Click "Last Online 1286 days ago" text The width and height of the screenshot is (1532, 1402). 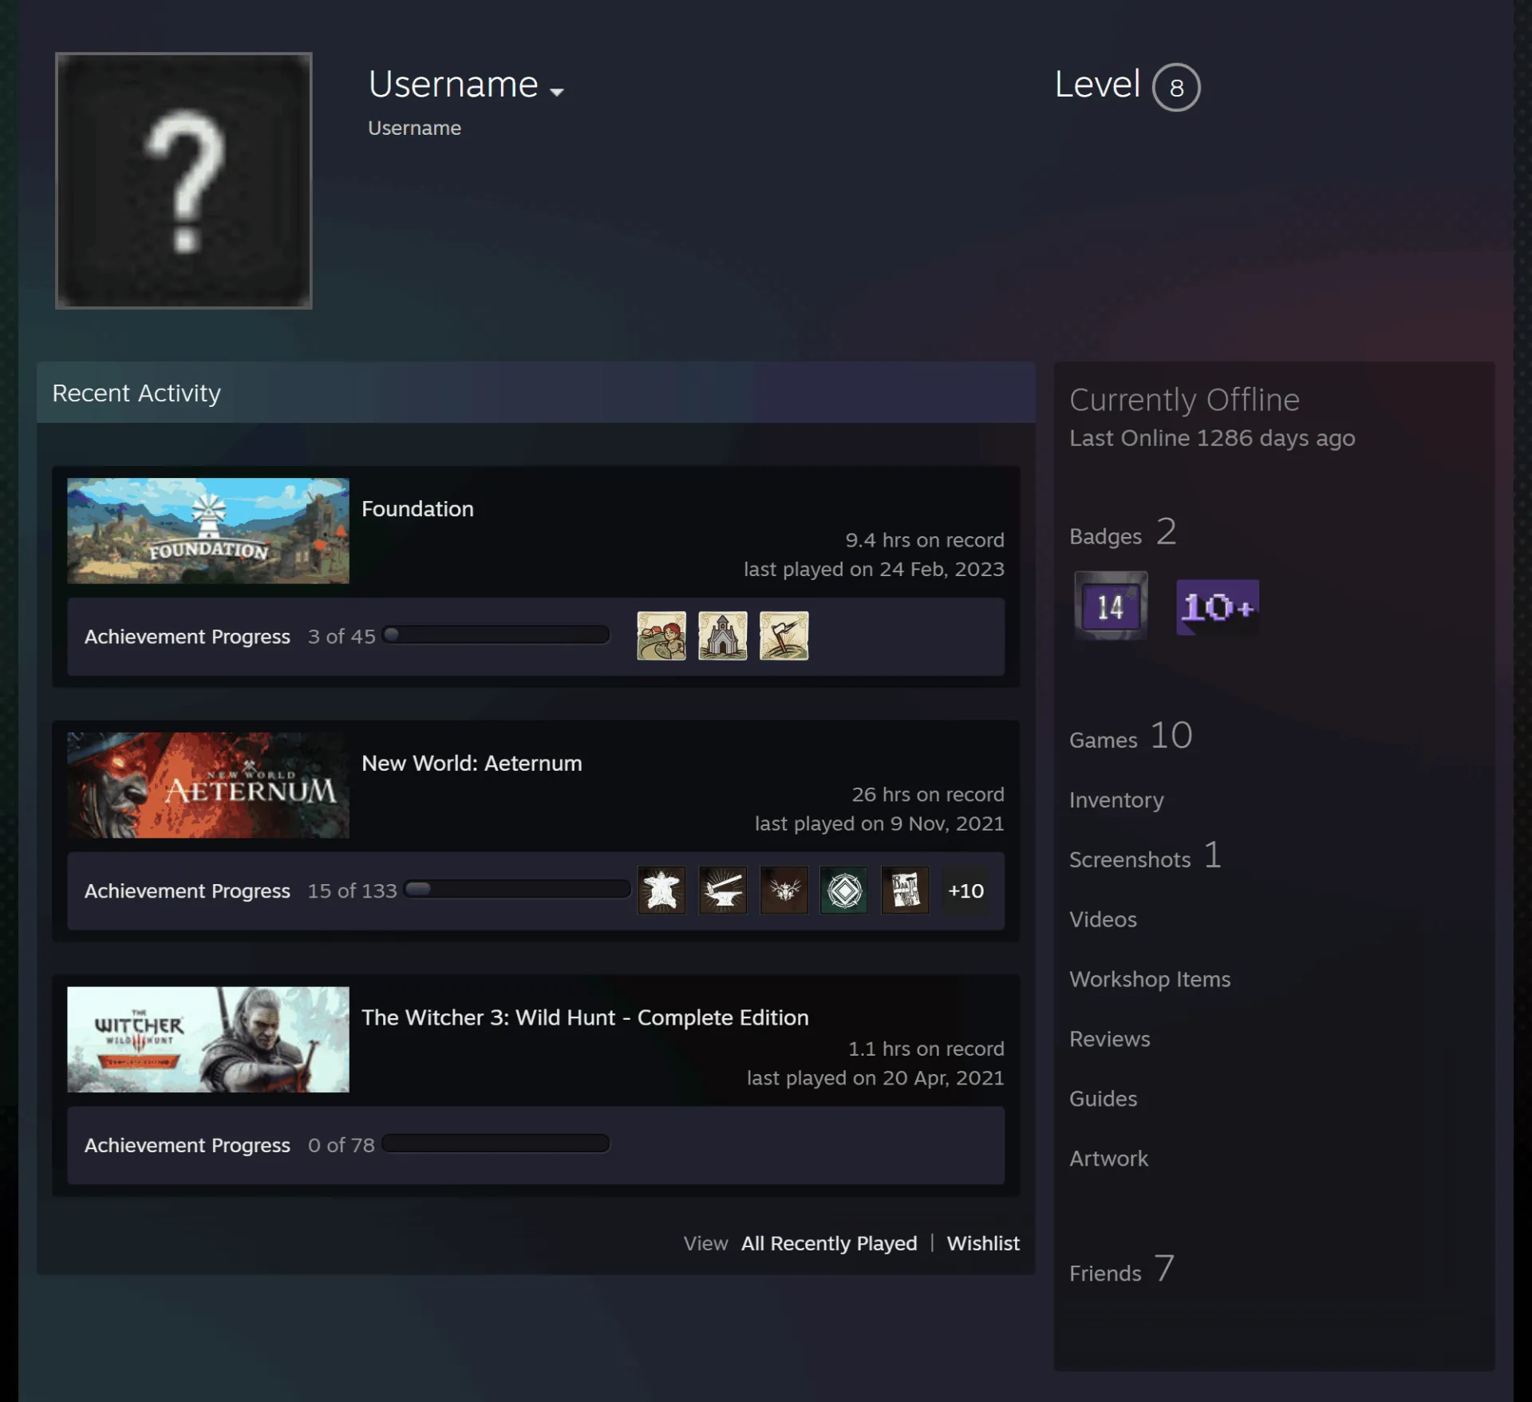pyautogui.click(x=1212, y=438)
